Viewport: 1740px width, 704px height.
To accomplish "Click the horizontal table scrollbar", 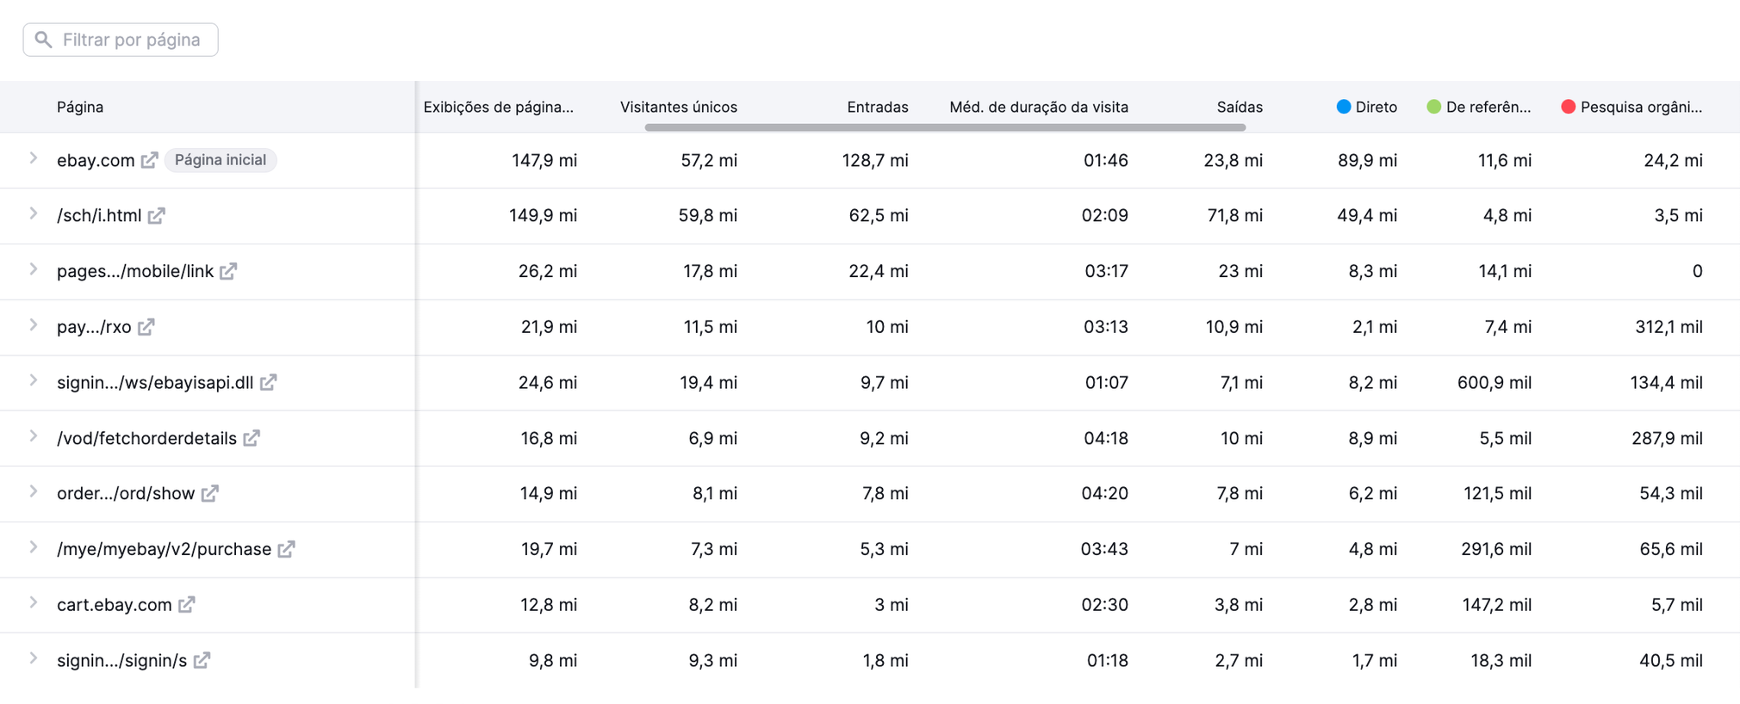I will coord(945,127).
